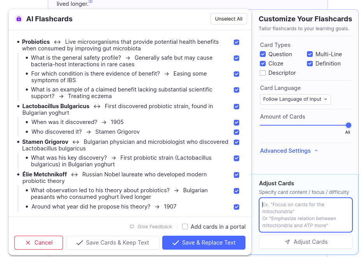Check Add cards in a portal
The height and width of the screenshot is (257, 361).
click(x=185, y=227)
